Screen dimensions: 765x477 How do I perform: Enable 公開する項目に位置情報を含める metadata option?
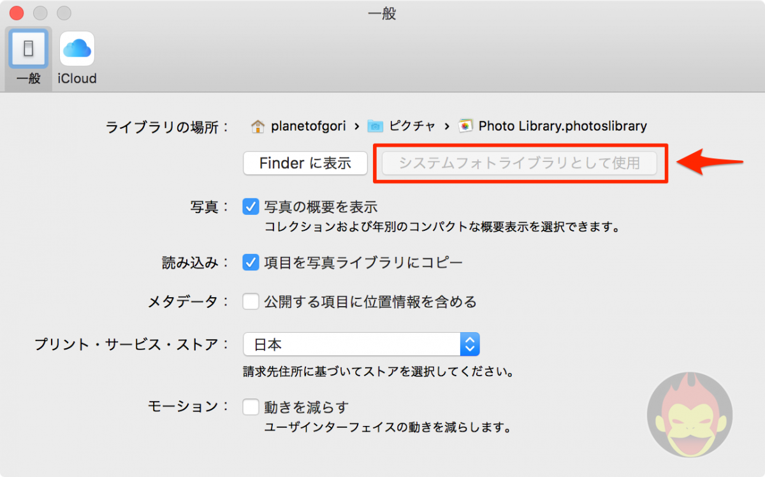251,302
